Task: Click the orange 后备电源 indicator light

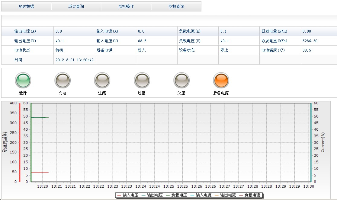Action: (221, 81)
